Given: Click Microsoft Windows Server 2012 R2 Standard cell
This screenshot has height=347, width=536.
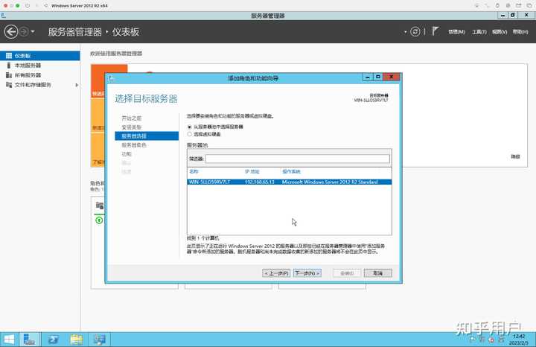Looking at the screenshot, I should coord(330,182).
